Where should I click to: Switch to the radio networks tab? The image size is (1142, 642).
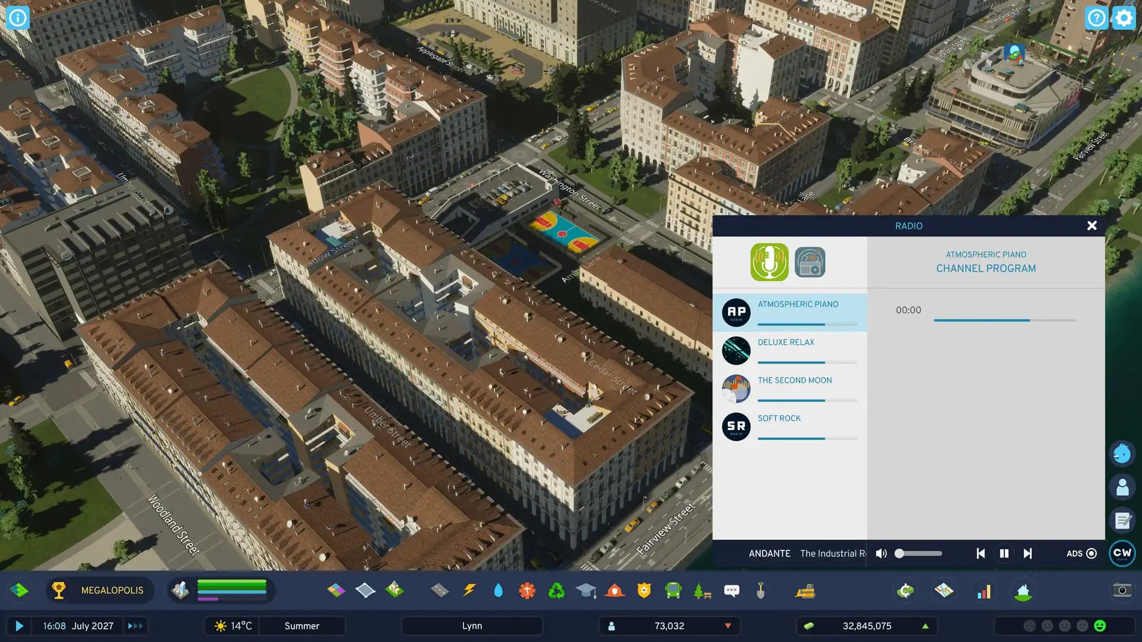811,262
